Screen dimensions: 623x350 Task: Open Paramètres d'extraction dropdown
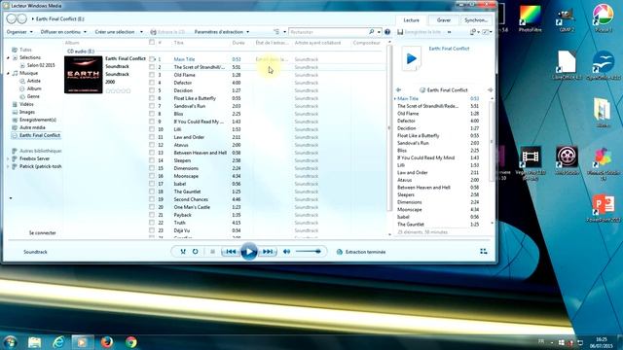[x=222, y=32]
